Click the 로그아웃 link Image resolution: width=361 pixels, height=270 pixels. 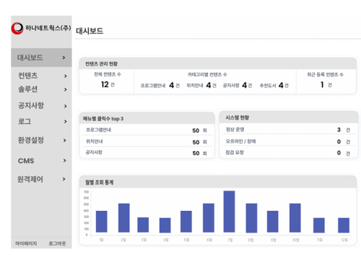(57, 243)
